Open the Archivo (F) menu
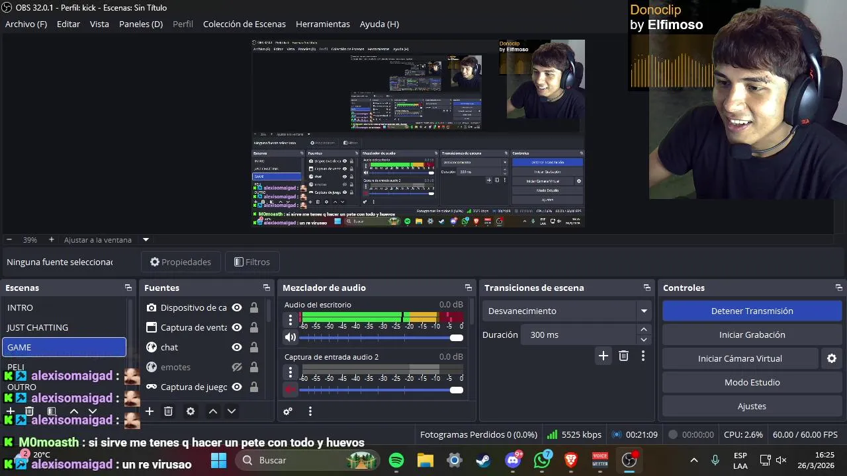 (26, 24)
